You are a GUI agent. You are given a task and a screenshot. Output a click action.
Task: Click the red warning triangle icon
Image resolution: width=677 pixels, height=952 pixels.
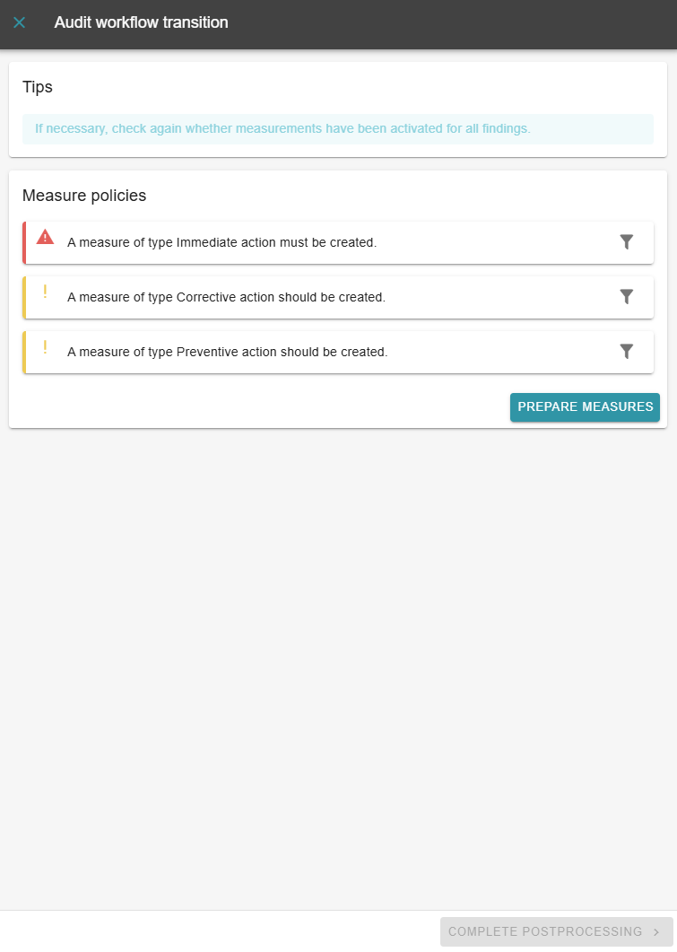[x=45, y=237]
